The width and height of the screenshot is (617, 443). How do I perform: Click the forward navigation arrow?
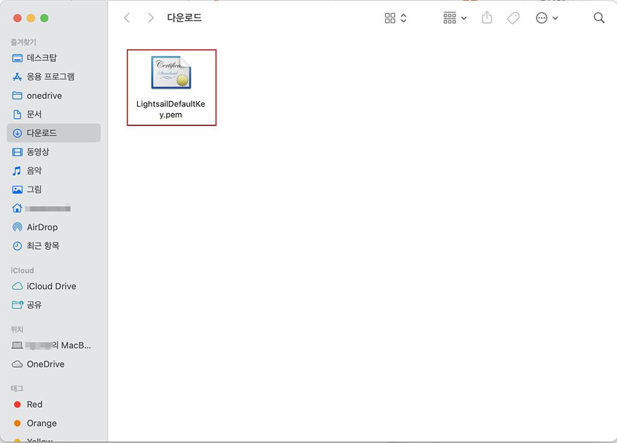point(151,18)
